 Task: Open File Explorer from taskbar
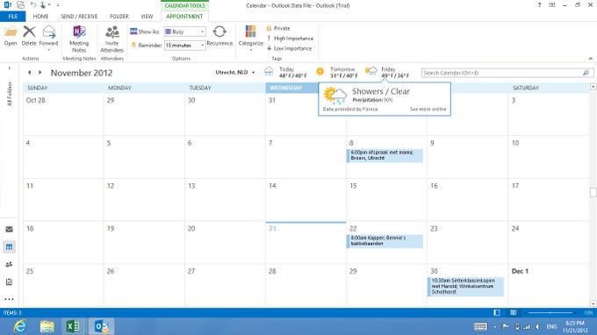[x=47, y=326]
